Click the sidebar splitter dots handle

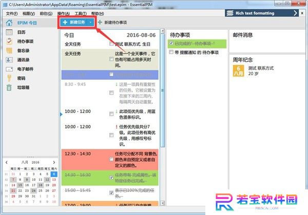pos(30,157)
